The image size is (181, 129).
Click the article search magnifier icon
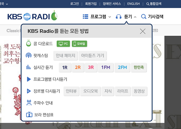[x=144, y=17]
